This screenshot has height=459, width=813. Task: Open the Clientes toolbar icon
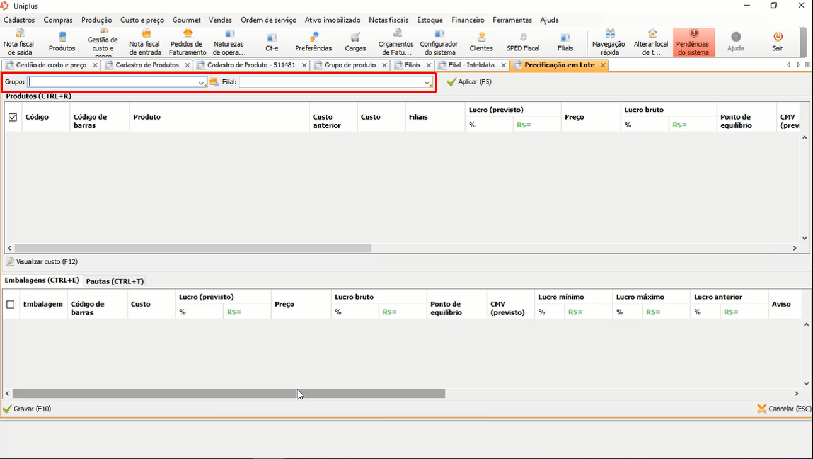click(481, 42)
